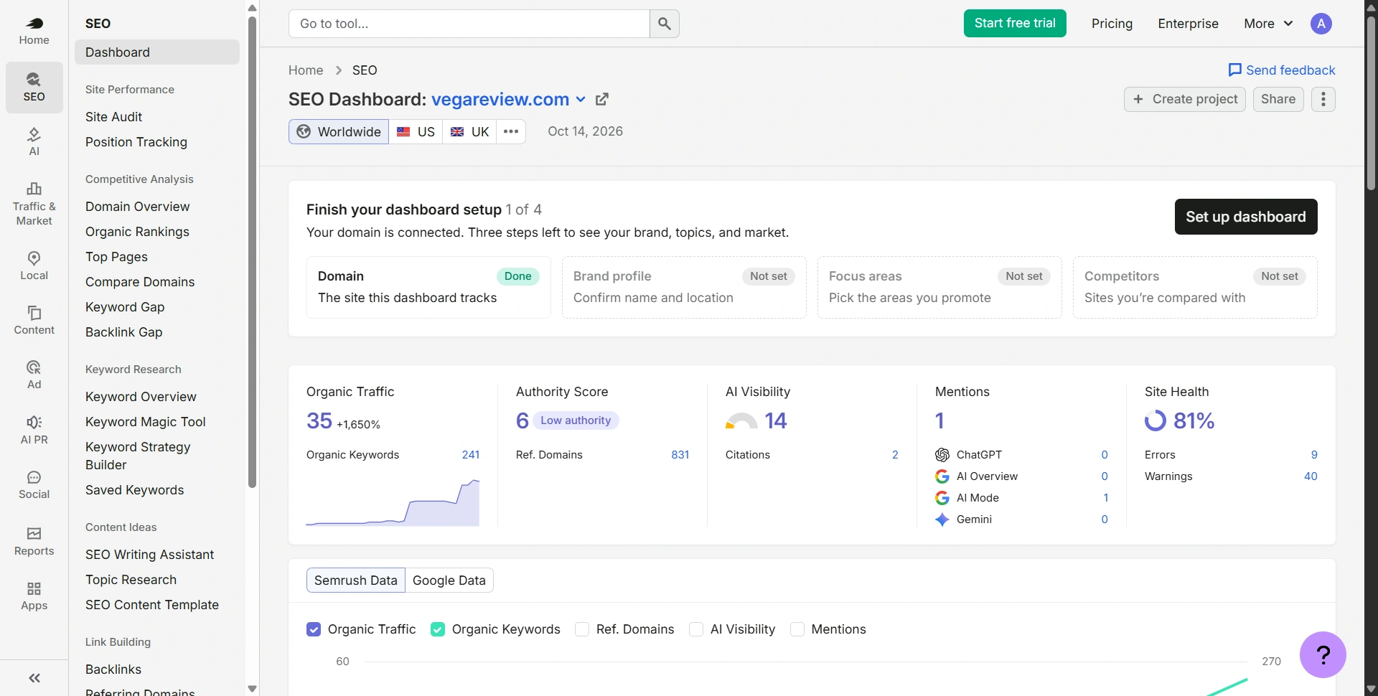Click Start free trial button
This screenshot has height=696, width=1378.
coord(1015,23)
